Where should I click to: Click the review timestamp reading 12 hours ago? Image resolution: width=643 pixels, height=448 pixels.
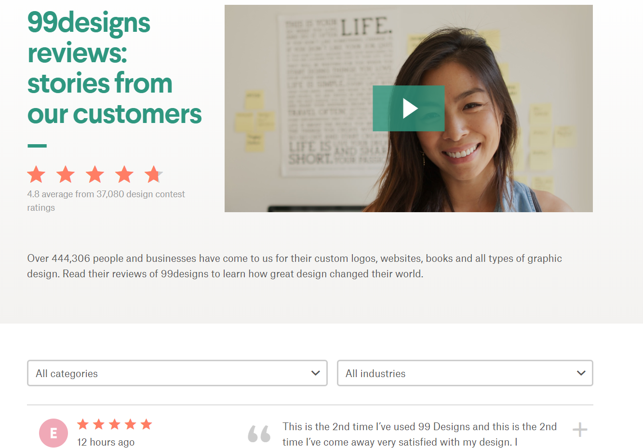(x=106, y=442)
